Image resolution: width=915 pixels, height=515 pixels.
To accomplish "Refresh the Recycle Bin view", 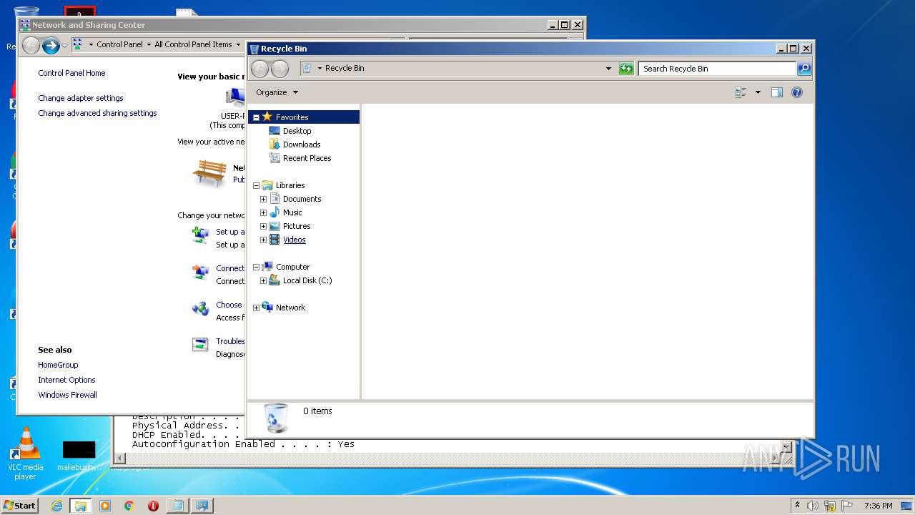I will [x=626, y=69].
